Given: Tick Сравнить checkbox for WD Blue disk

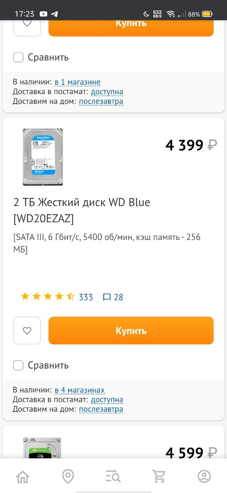Looking at the screenshot, I should pyautogui.click(x=18, y=365).
